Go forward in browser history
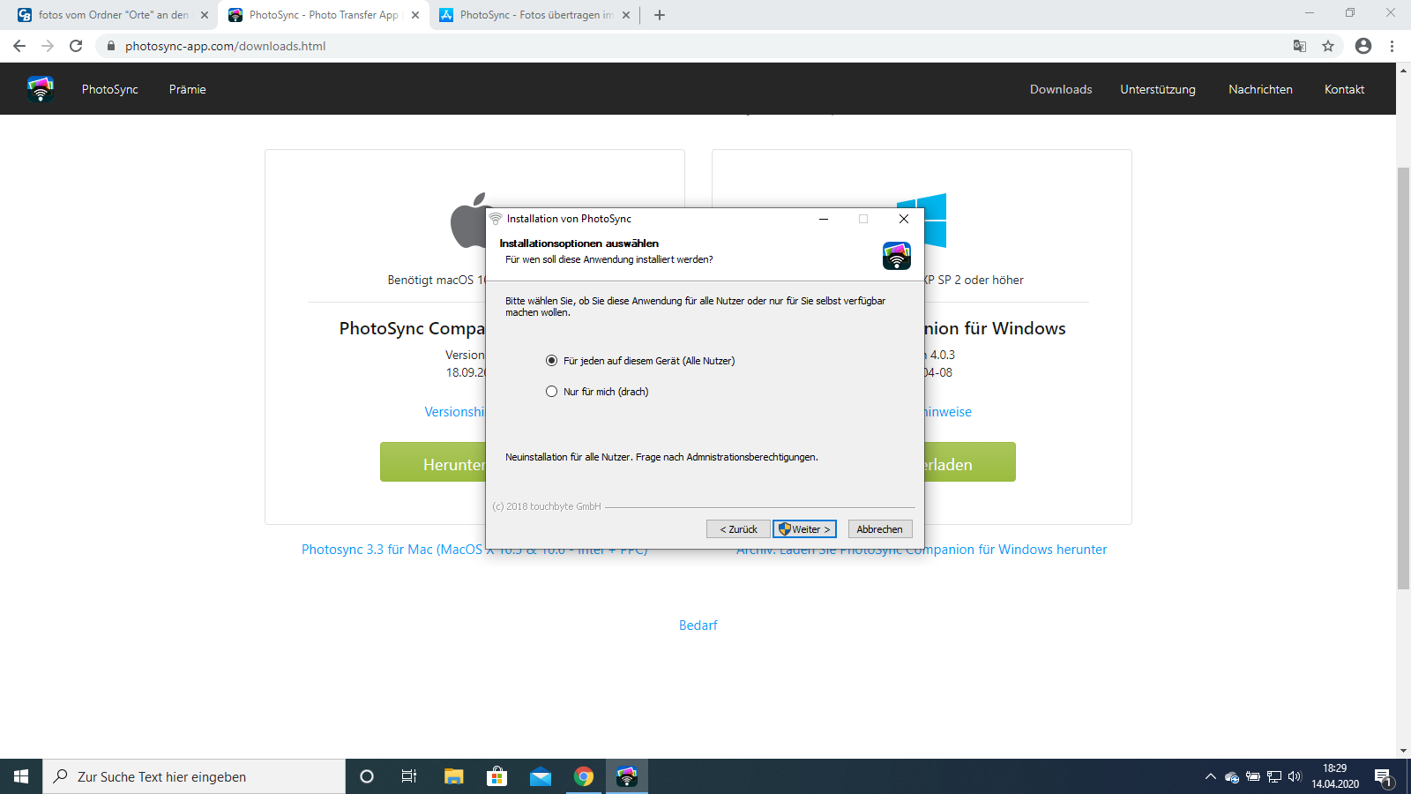This screenshot has height=794, width=1411. coord(48,46)
